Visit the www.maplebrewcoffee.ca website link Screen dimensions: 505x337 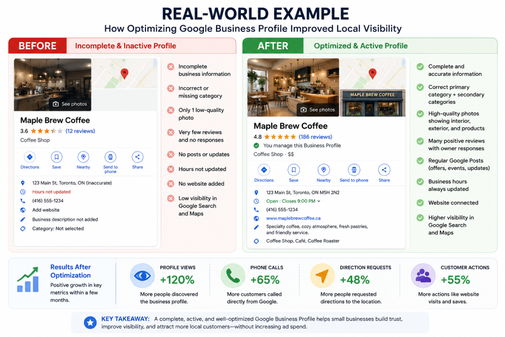[293, 218]
